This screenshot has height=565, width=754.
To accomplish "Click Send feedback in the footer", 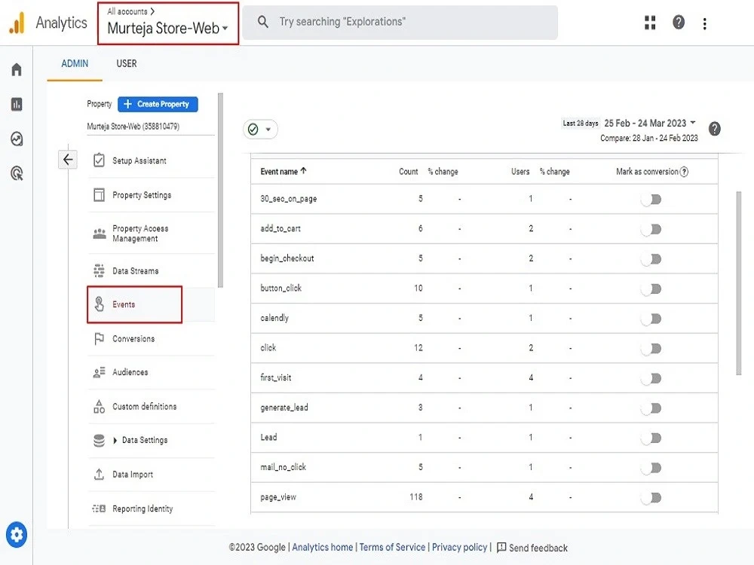I will (532, 547).
